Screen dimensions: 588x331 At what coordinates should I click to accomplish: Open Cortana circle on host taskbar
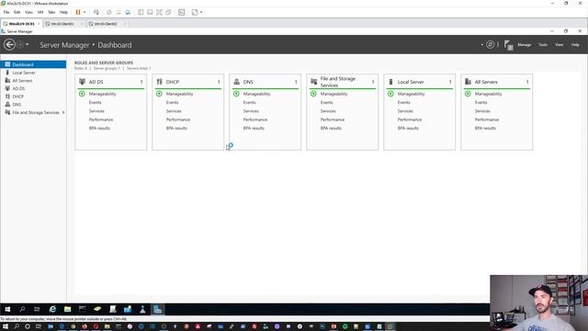pyautogui.click(x=28, y=326)
